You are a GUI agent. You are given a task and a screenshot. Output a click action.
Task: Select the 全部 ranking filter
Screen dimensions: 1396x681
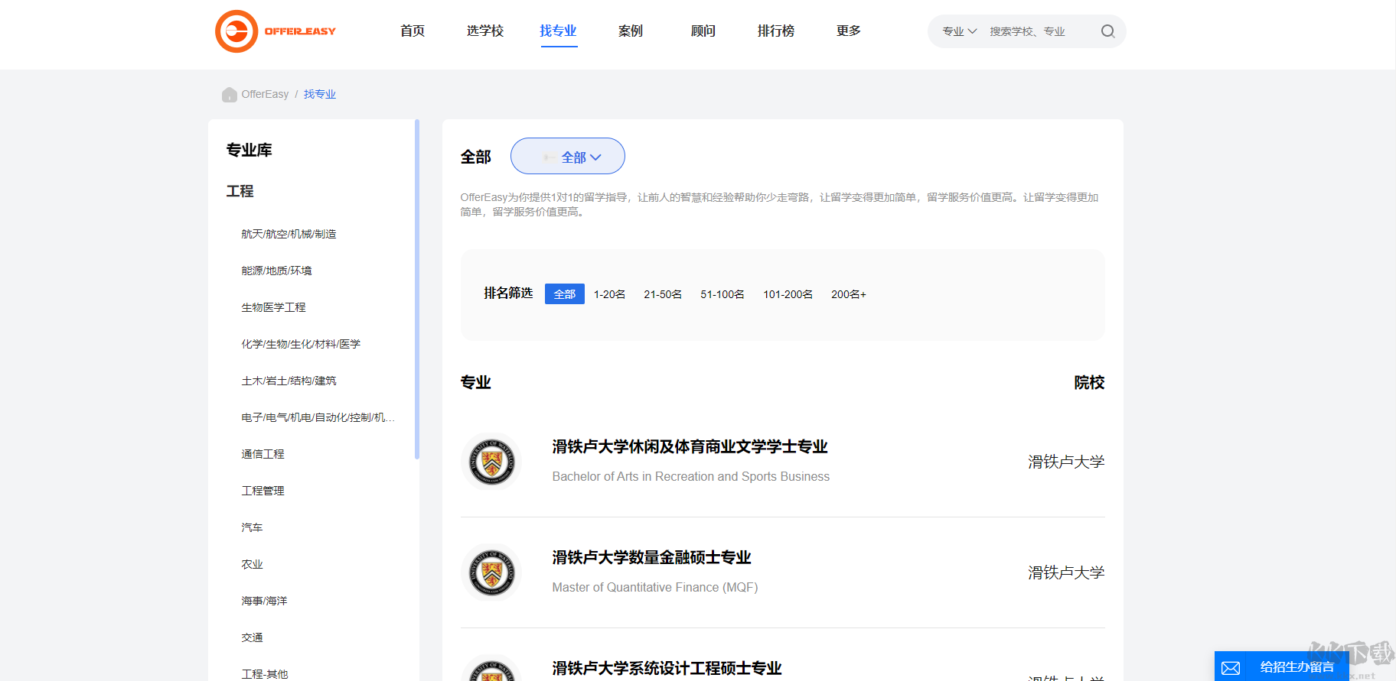(x=564, y=294)
